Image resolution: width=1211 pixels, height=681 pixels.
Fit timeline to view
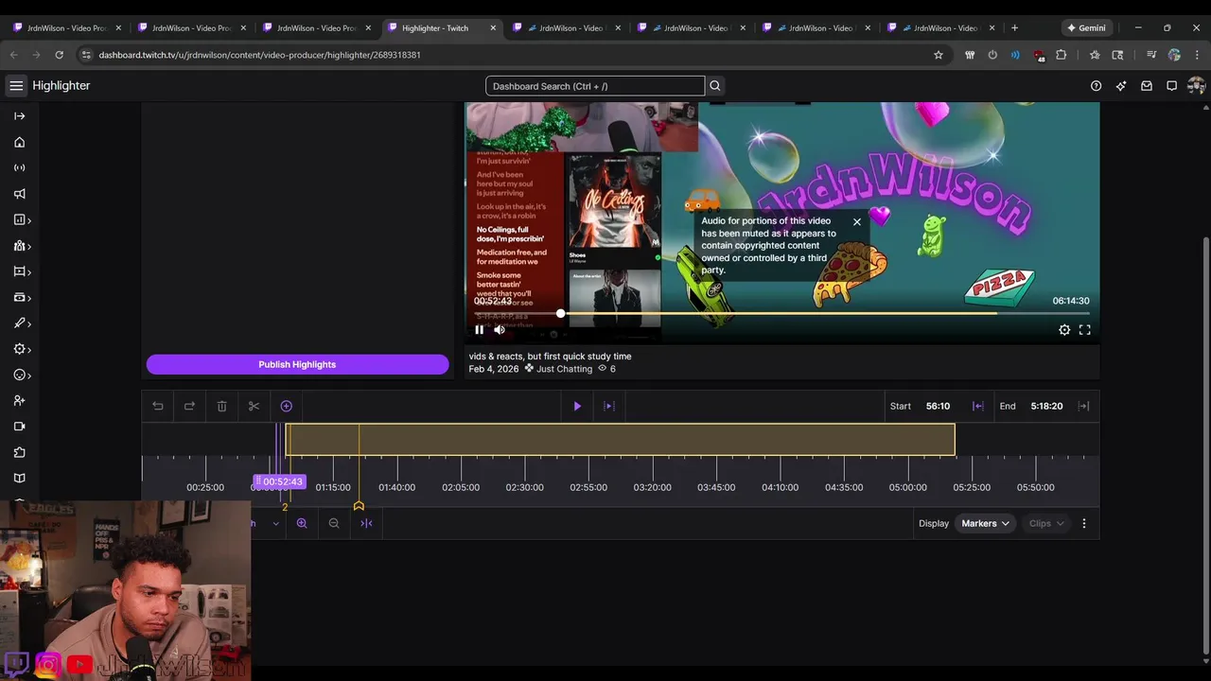coord(366,523)
